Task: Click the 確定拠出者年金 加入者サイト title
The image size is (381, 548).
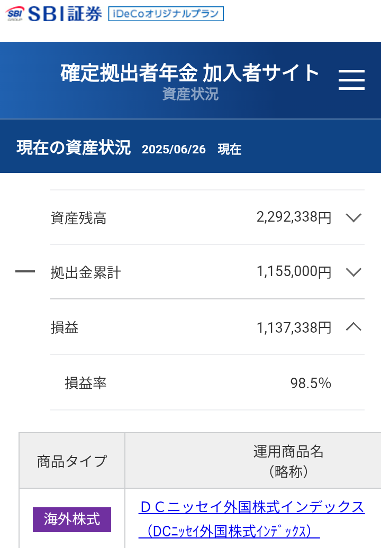Action: (x=190, y=73)
